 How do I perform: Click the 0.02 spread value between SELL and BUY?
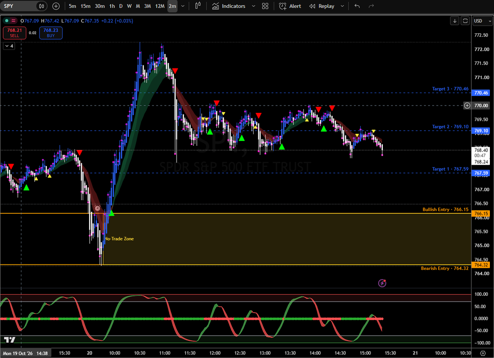coord(33,33)
